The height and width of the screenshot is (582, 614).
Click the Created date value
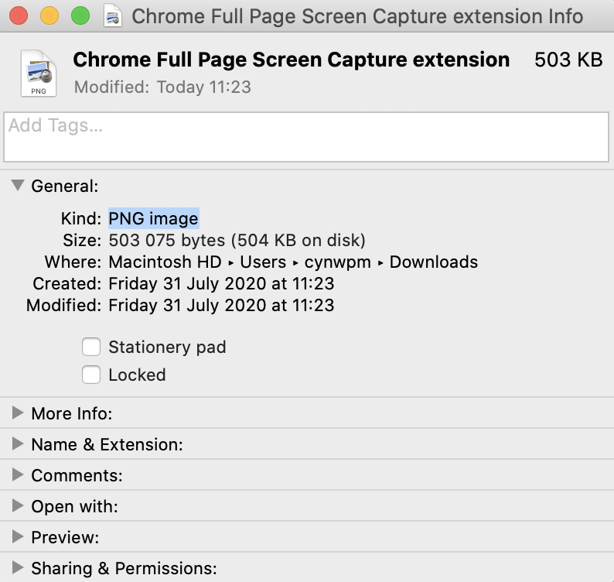click(221, 284)
